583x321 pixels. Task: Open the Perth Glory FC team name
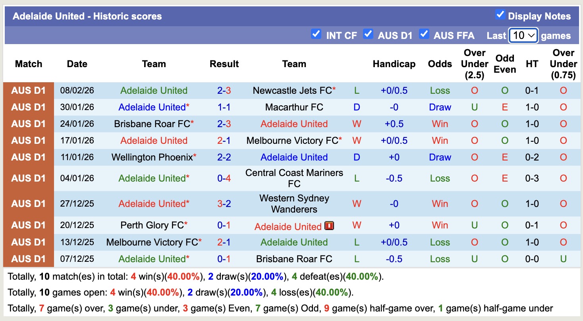(x=151, y=225)
